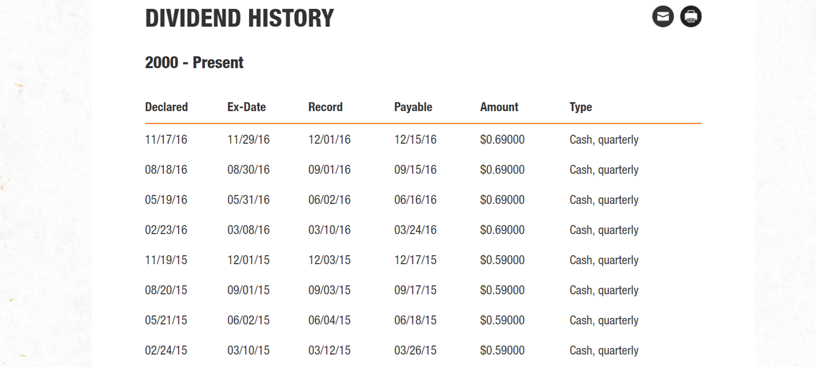Select the 12/15/16 payable date cell
This screenshot has width=816, height=367.
point(415,140)
